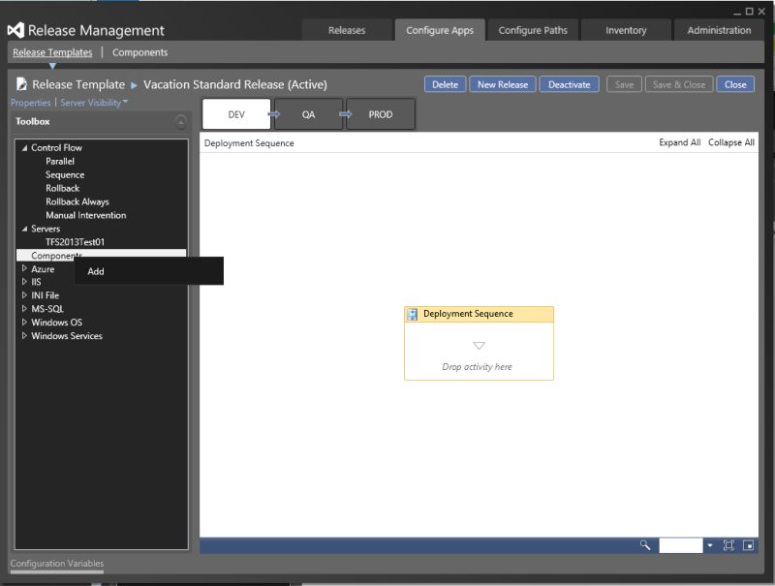Switch to the QA stage
The height and width of the screenshot is (586, 775).
click(308, 113)
